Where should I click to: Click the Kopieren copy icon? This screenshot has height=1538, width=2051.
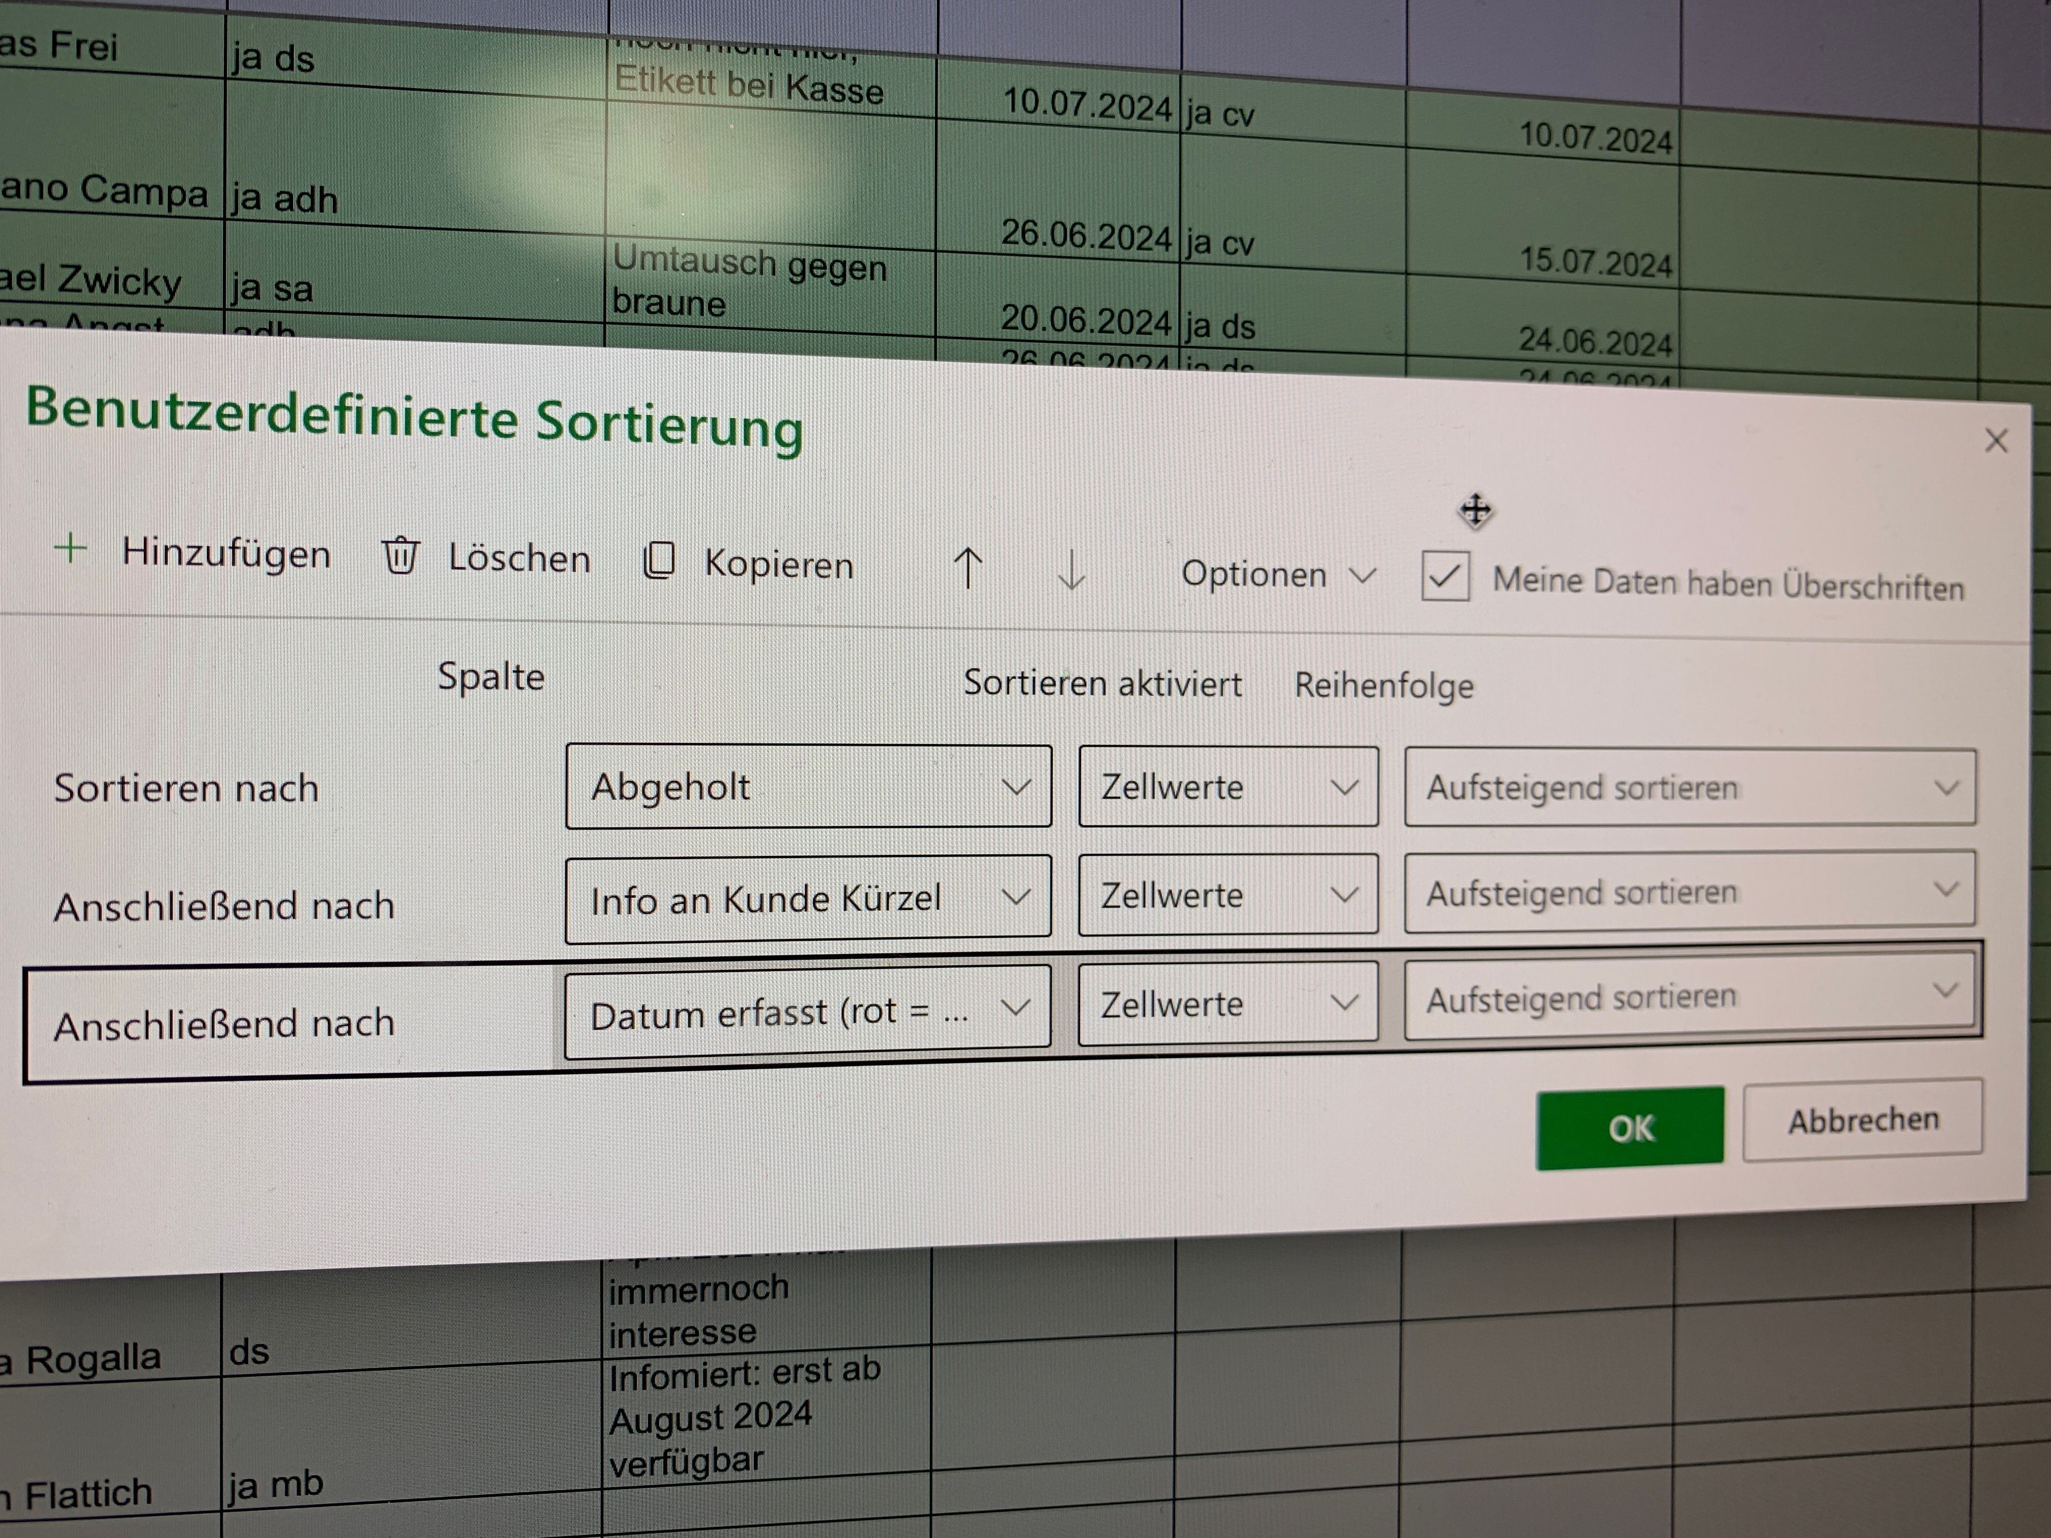point(658,561)
